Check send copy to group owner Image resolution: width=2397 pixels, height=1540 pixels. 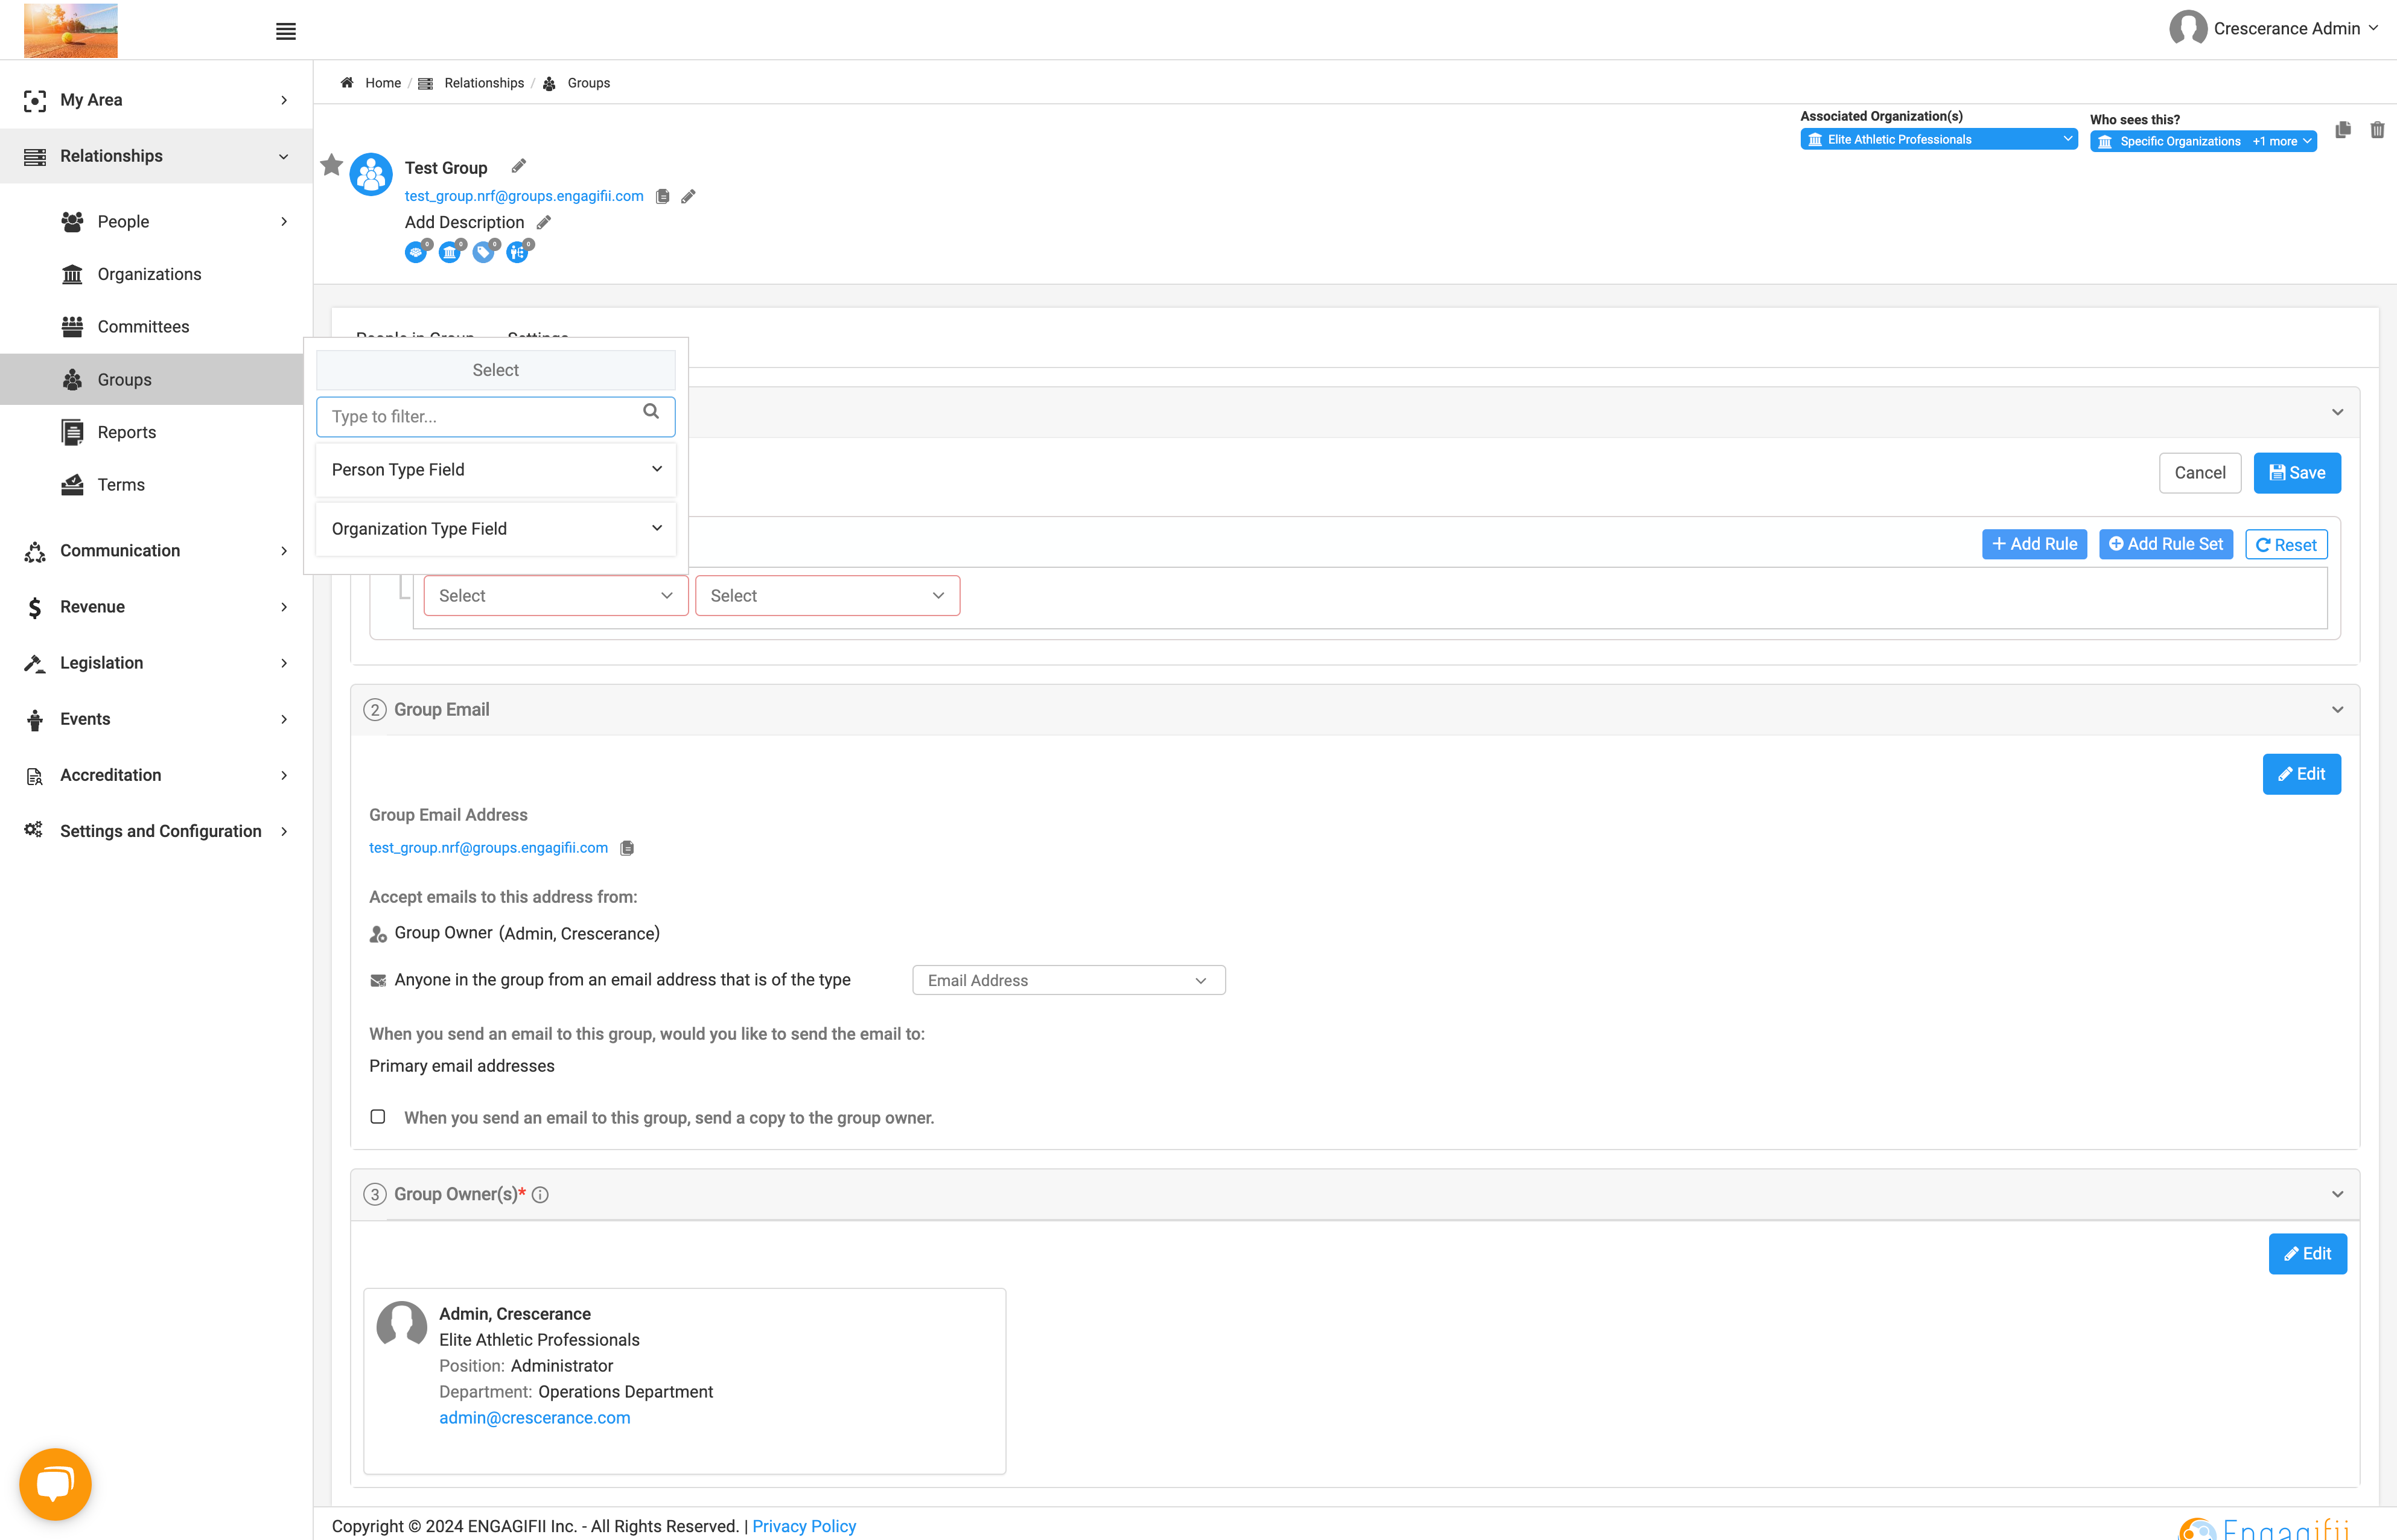pos(378,1117)
